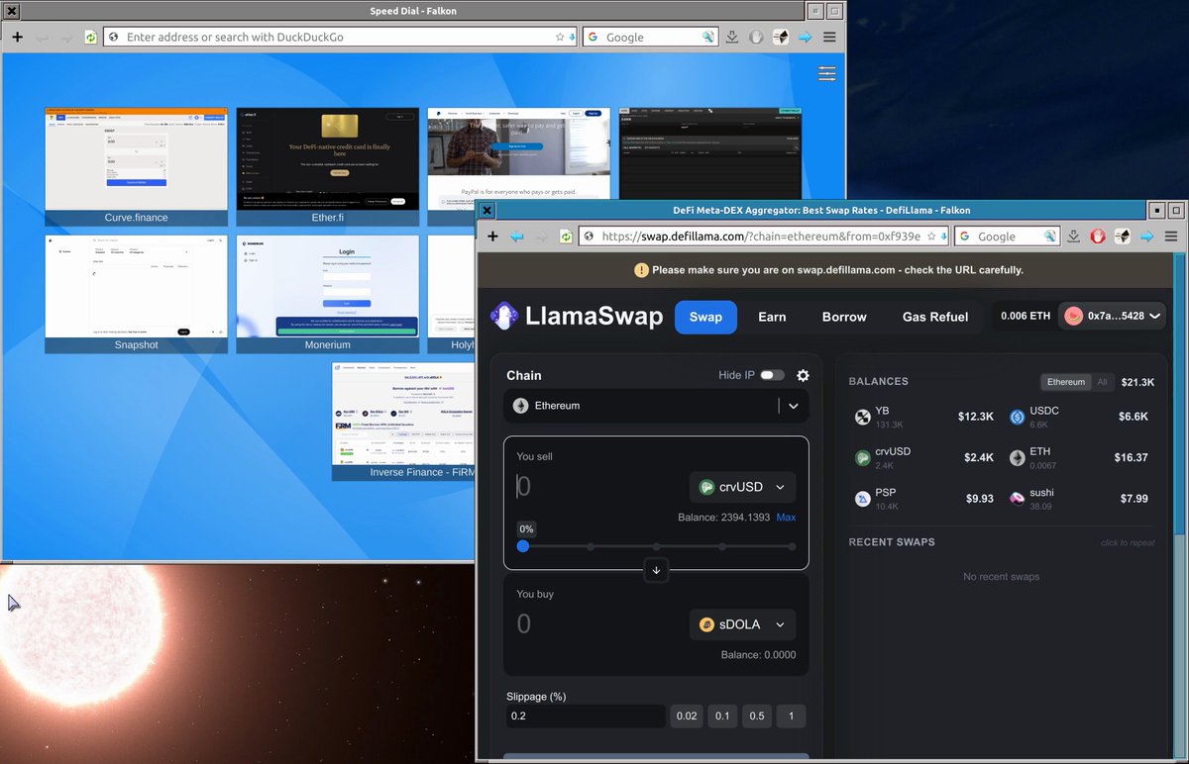The height and width of the screenshot is (764, 1189).
Task: Open downloads in Speed Dial window toolbar
Action: click(732, 37)
